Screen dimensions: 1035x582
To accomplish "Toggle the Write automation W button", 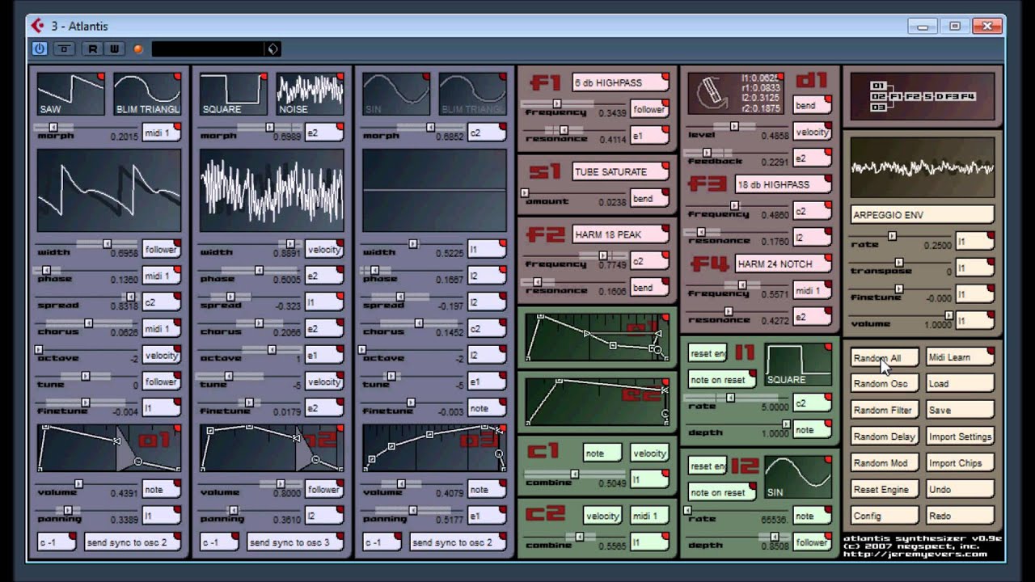I will point(114,49).
